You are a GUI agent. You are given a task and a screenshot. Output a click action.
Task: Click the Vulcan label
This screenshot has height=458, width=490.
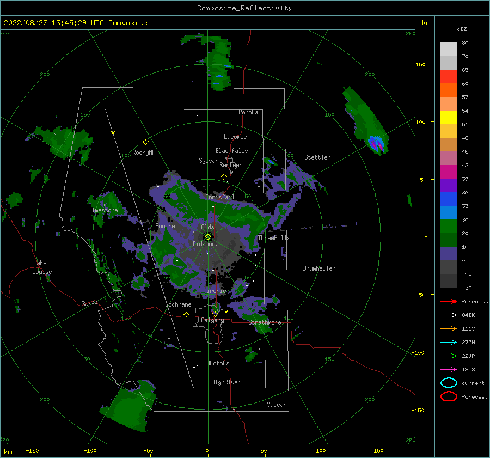277,405
